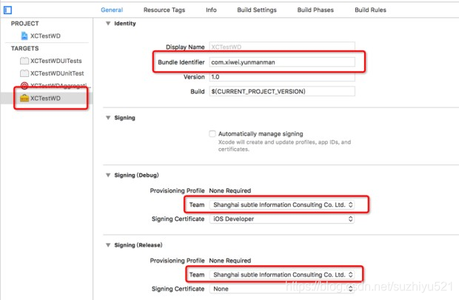This screenshot has width=459, height=300.
Task: Click the XCTestWD project blueprint icon
Action: pos(24,36)
